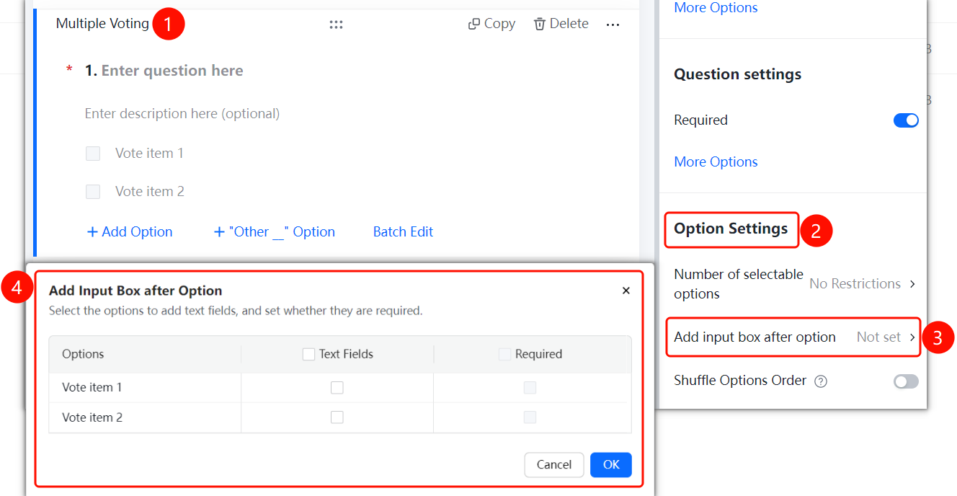
Task: Tick the Text Fields checkbox for Vote item 1
Action: (x=337, y=388)
